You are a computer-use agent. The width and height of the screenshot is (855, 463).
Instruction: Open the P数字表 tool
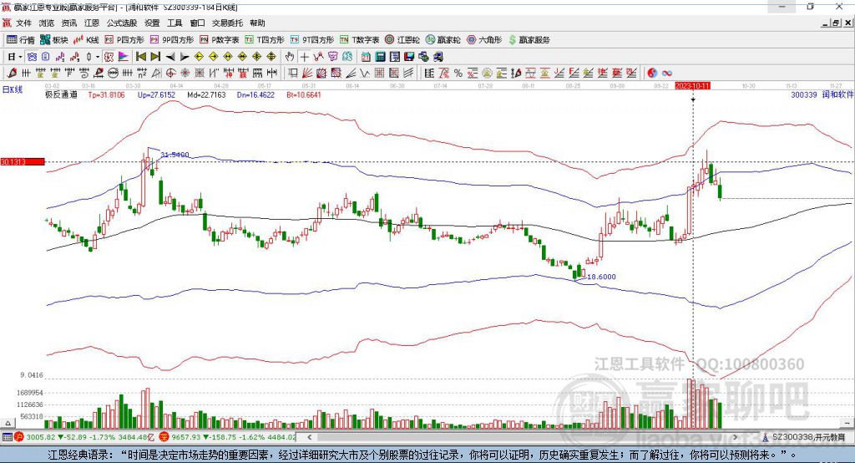tap(220, 40)
